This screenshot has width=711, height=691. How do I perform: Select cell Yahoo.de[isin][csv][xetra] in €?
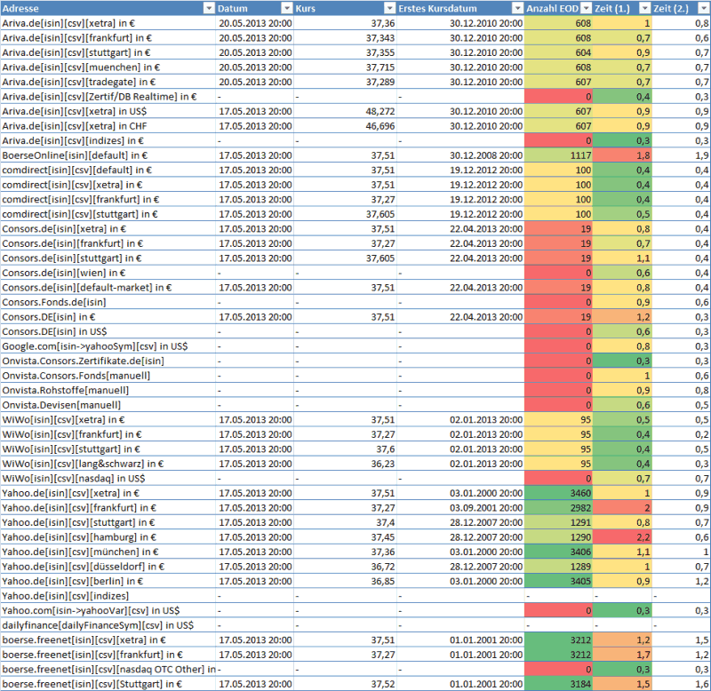(x=108, y=493)
